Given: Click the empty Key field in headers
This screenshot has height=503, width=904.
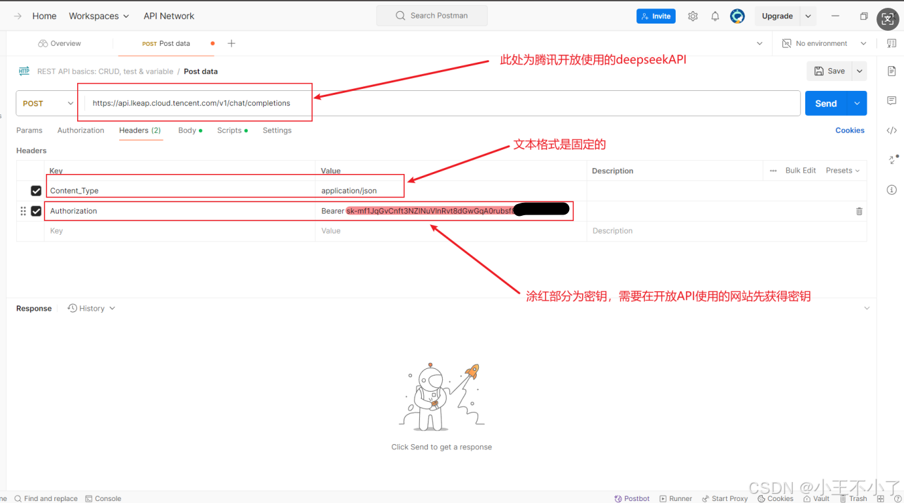Looking at the screenshot, I should point(180,231).
